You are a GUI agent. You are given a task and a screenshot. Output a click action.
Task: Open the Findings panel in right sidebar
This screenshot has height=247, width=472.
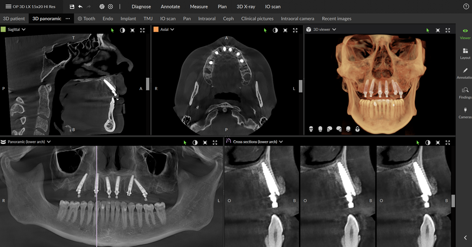pyautogui.click(x=465, y=93)
